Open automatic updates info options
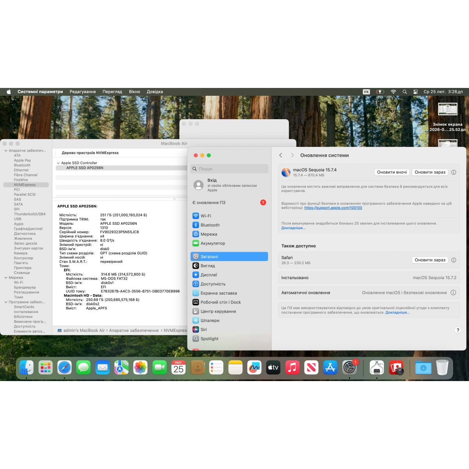Image resolution: width=469 pixels, height=469 pixels. pos(453,293)
